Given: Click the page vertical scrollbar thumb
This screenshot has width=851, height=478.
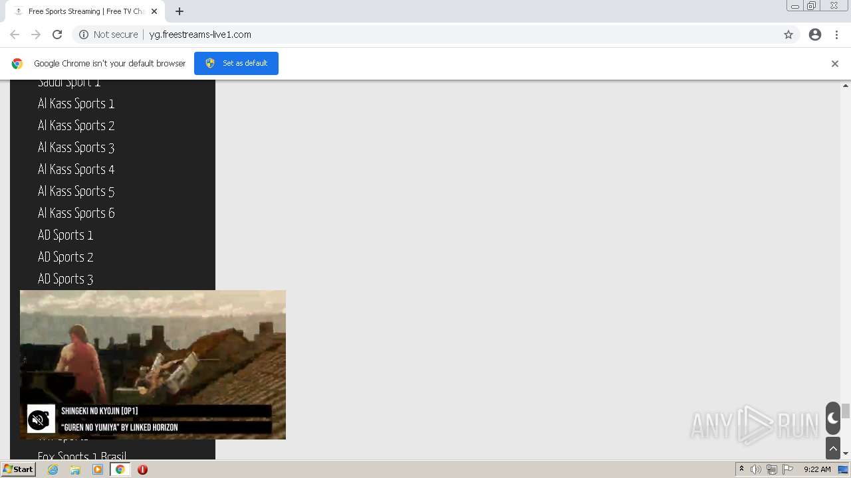Looking at the screenshot, I should pos(846,411).
